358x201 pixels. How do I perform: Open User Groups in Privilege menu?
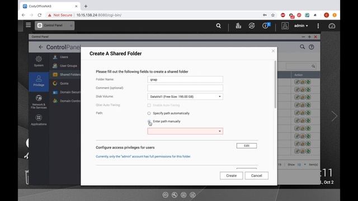[68, 66]
